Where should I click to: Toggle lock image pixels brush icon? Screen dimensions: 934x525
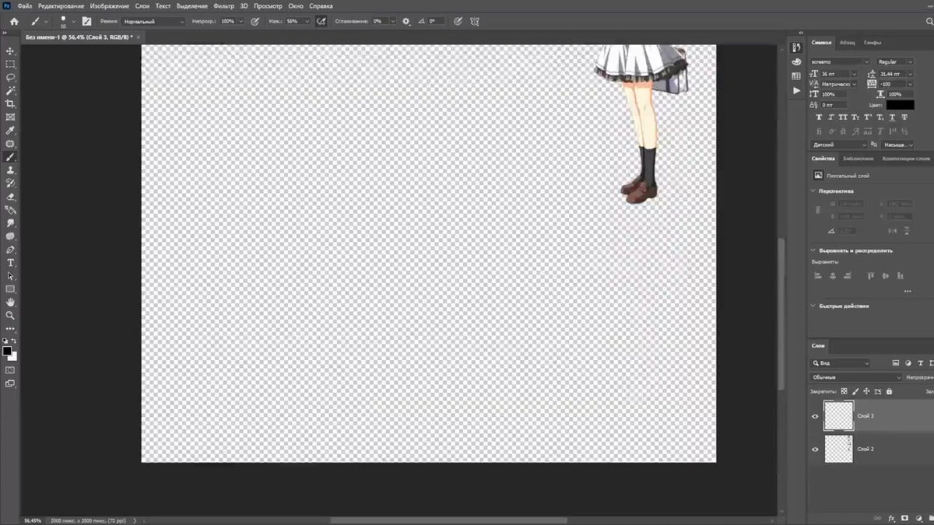click(x=855, y=391)
